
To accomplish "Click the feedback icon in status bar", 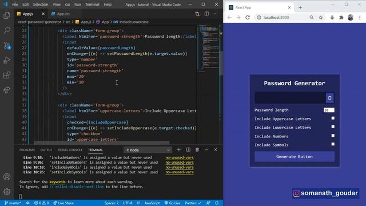I will [x=208, y=203].
